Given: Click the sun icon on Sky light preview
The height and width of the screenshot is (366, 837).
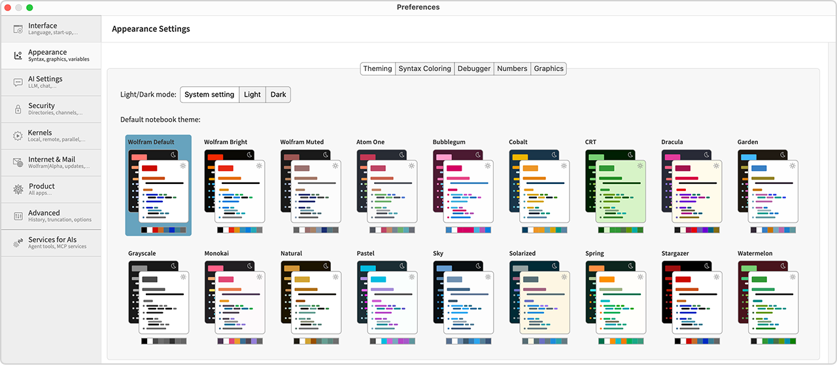Looking at the screenshot, I should (x=488, y=277).
